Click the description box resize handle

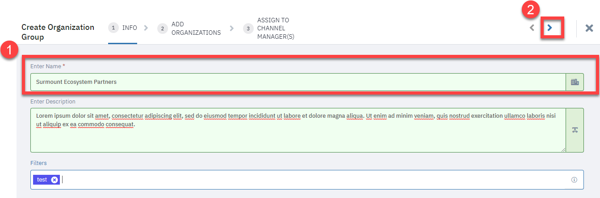click(563, 149)
